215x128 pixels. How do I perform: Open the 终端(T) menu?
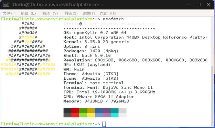tap(89, 13)
